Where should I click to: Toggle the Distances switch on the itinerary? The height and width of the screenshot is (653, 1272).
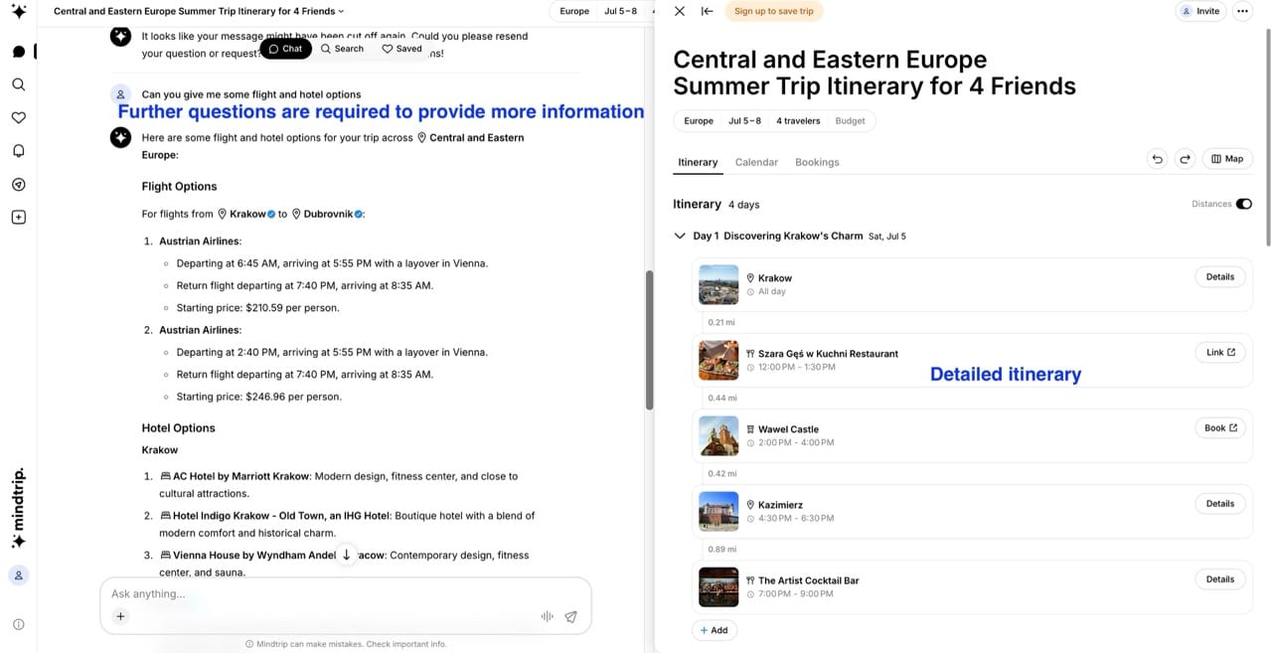coord(1244,203)
